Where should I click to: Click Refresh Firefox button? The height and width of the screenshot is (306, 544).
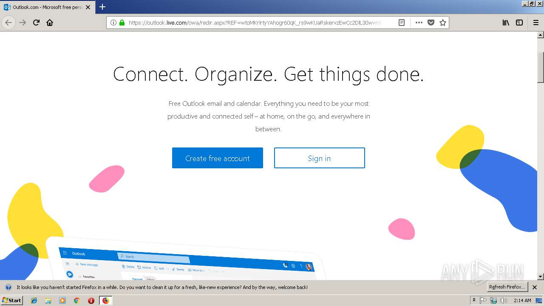(507, 287)
